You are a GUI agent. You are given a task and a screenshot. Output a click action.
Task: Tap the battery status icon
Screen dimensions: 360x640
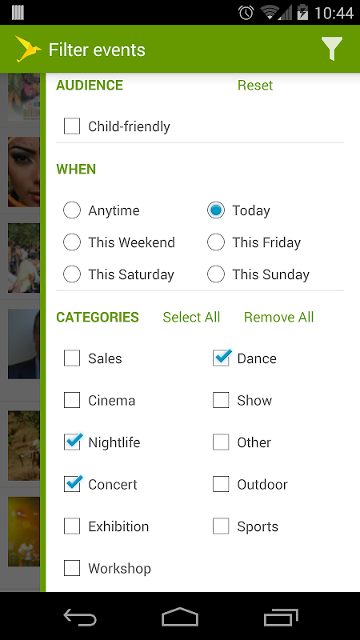click(302, 12)
